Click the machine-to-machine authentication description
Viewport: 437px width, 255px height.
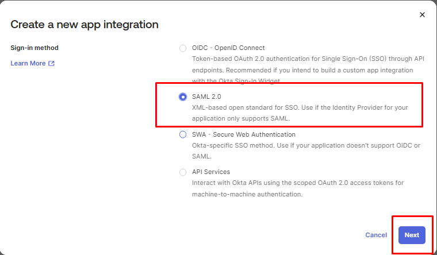(298, 188)
